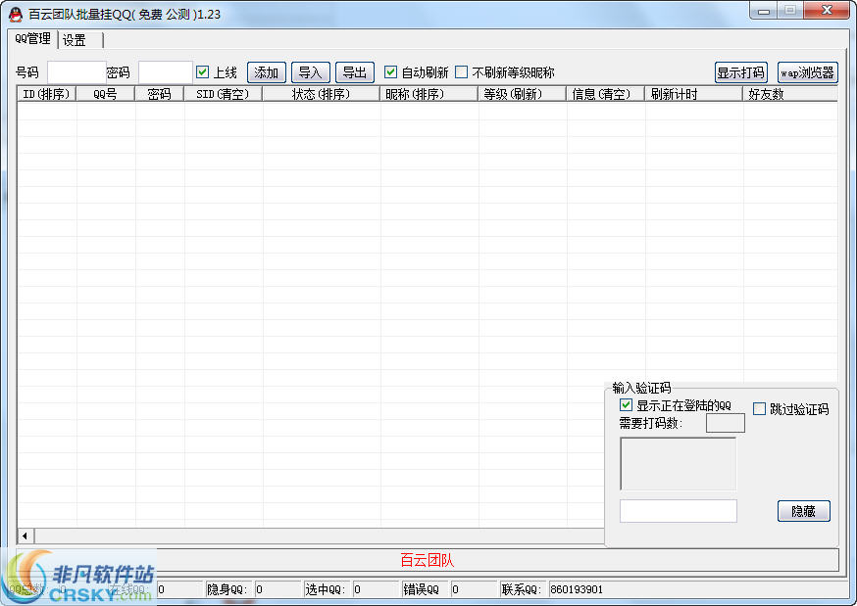Focus the 密码 input field

pos(166,72)
